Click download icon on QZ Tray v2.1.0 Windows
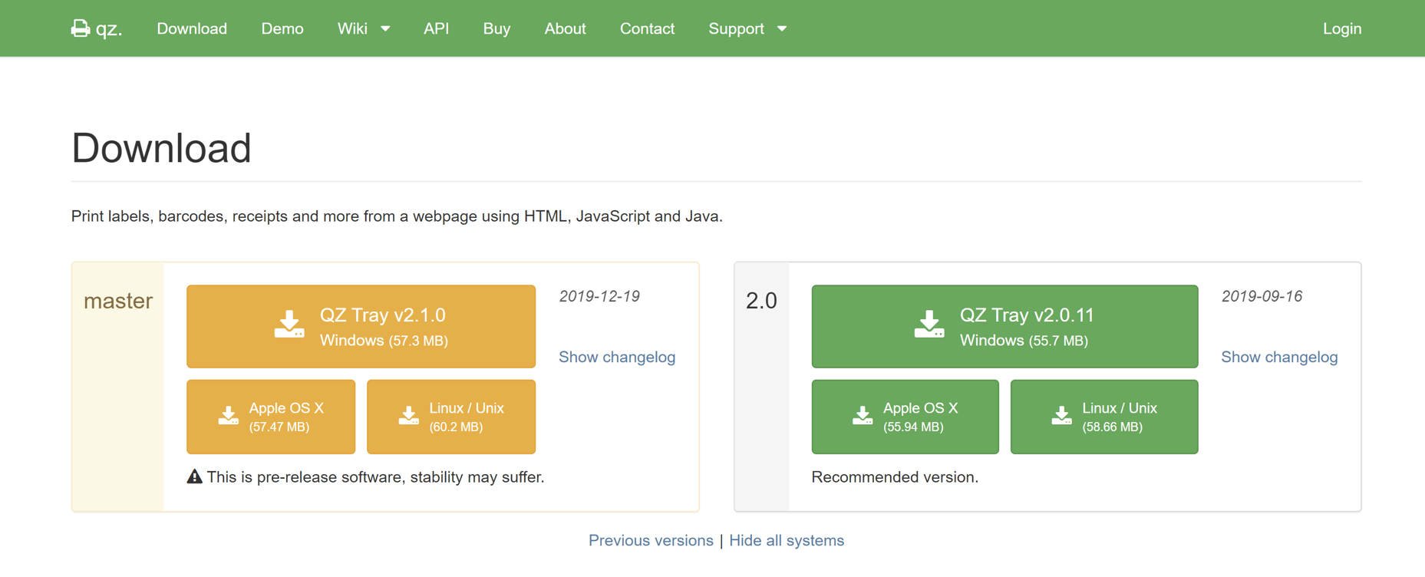Viewport: 1425px width, 577px height. (289, 324)
